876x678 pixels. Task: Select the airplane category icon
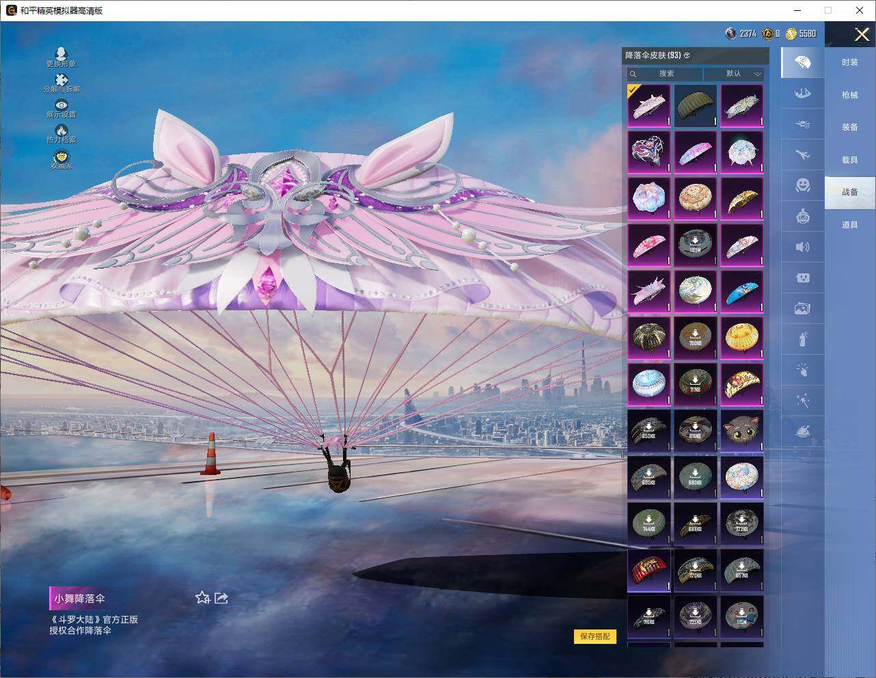click(802, 155)
